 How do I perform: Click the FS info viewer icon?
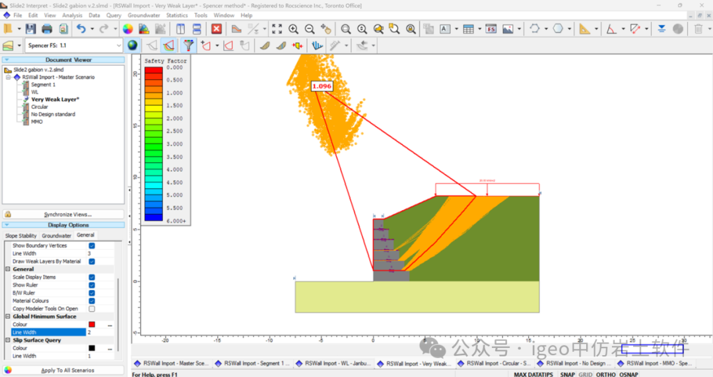491,29
